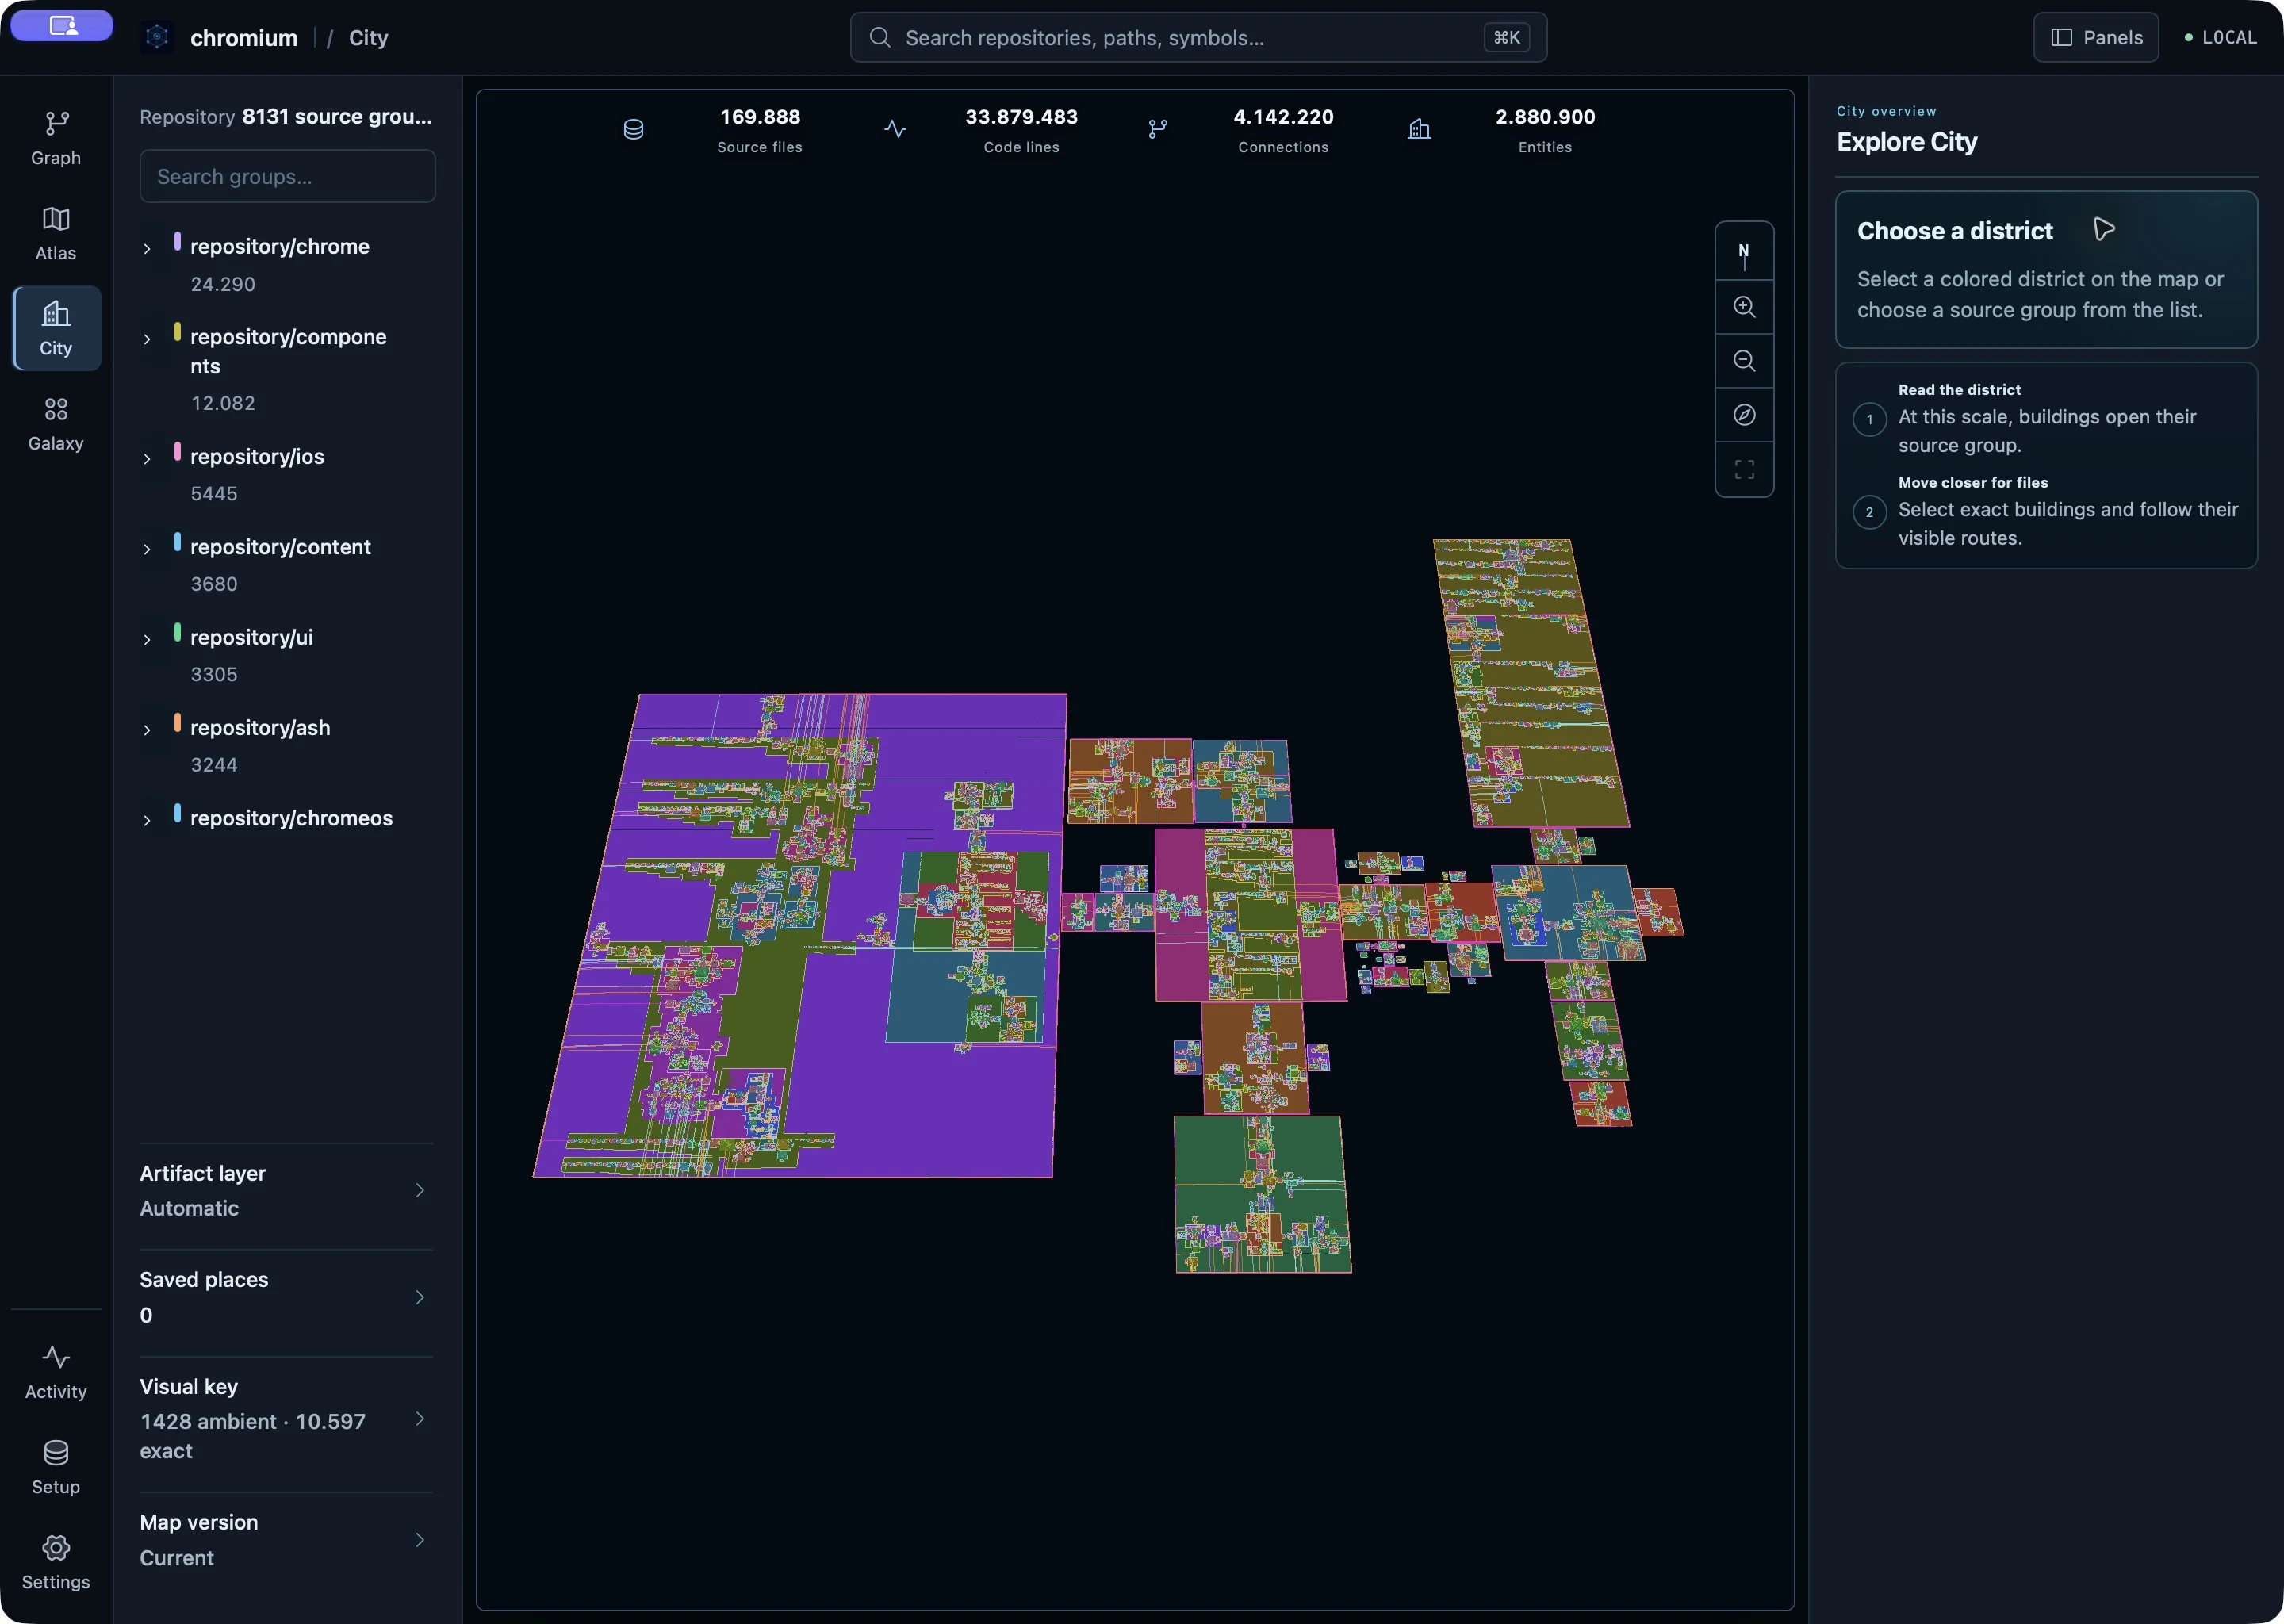The width and height of the screenshot is (2284, 1624).
Task: Click the Code lines pulse icon
Action: (x=895, y=130)
